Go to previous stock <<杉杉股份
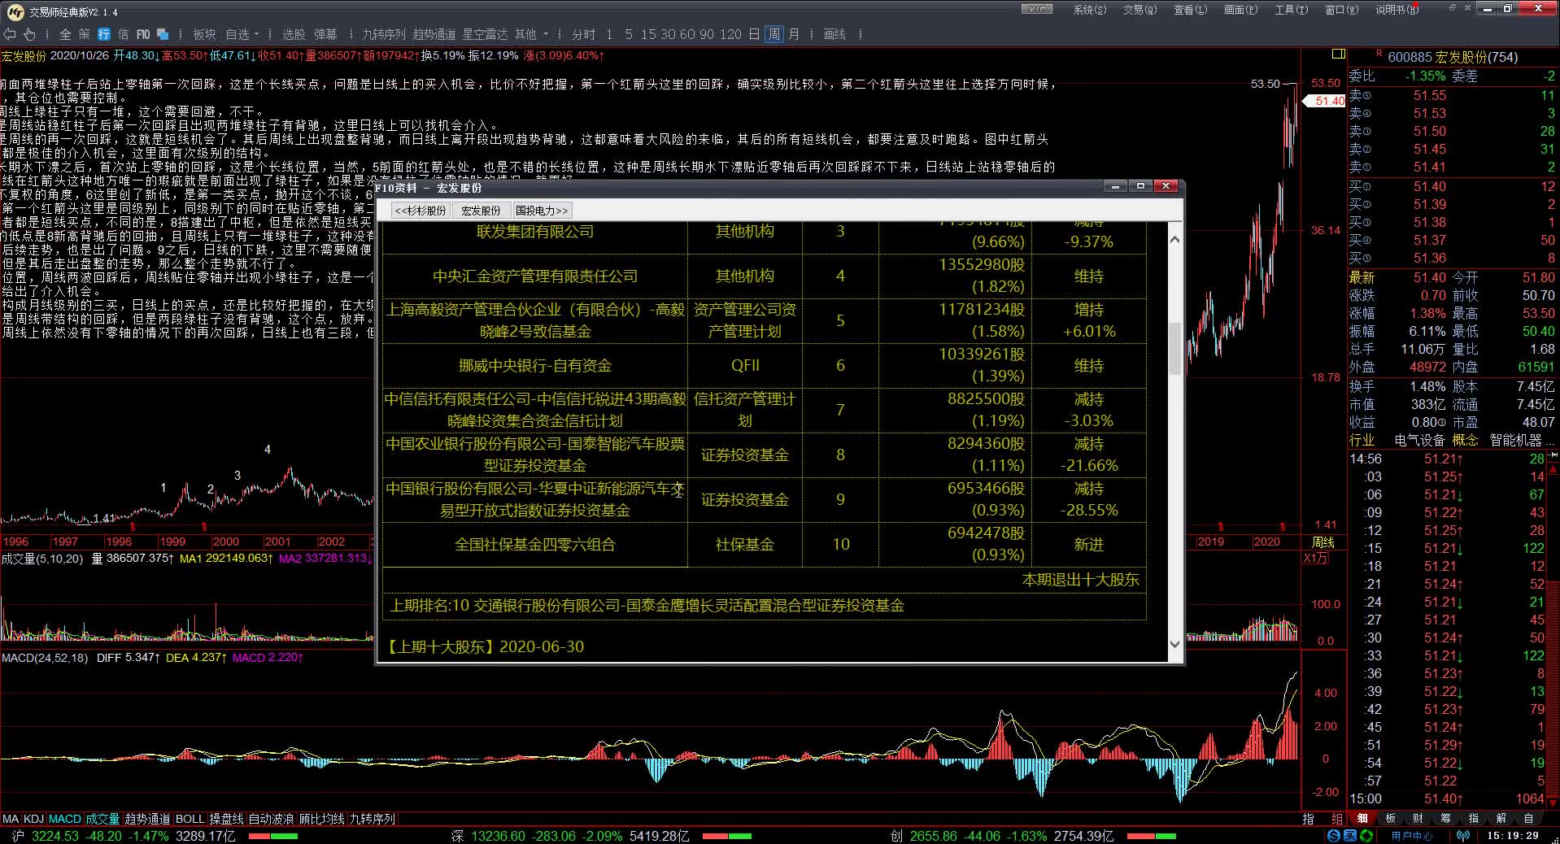The width and height of the screenshot is (1560, 844). point(421,211)
